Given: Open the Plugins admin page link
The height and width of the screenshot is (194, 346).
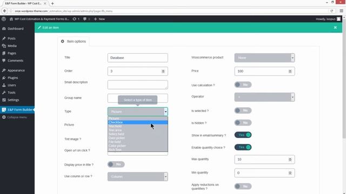Looking at the screenshot, I should [13, 78].
